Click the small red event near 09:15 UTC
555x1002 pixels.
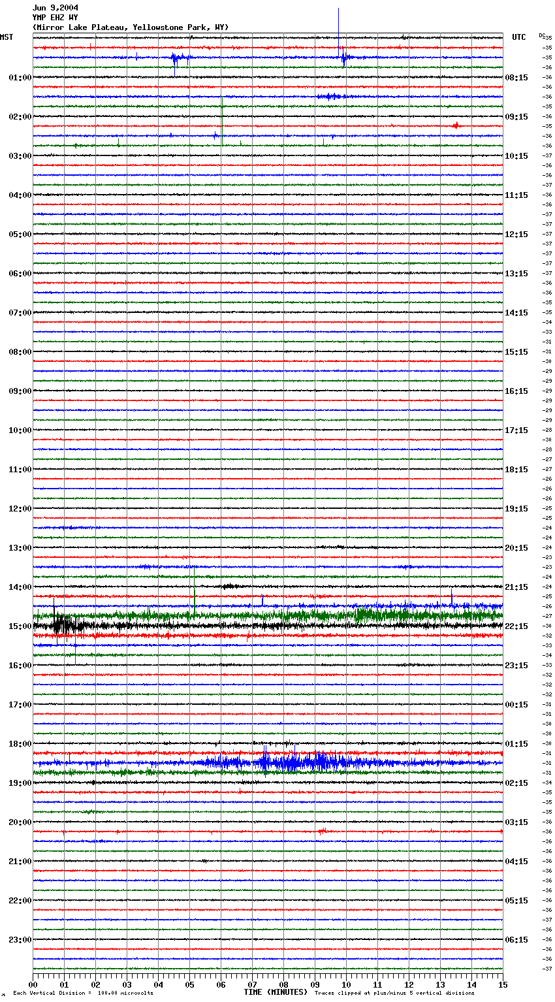coord(456,125)
